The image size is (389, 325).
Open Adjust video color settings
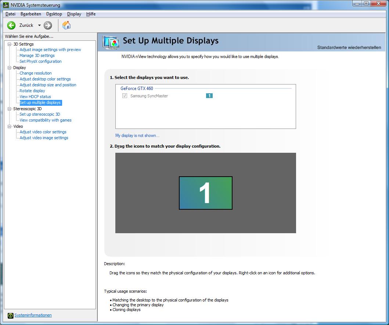tap(43, 132)
